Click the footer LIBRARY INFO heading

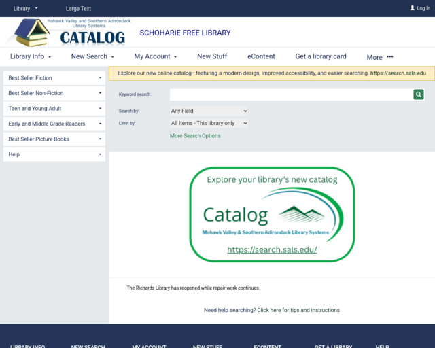pyautogui.click(x=27, y=346)
